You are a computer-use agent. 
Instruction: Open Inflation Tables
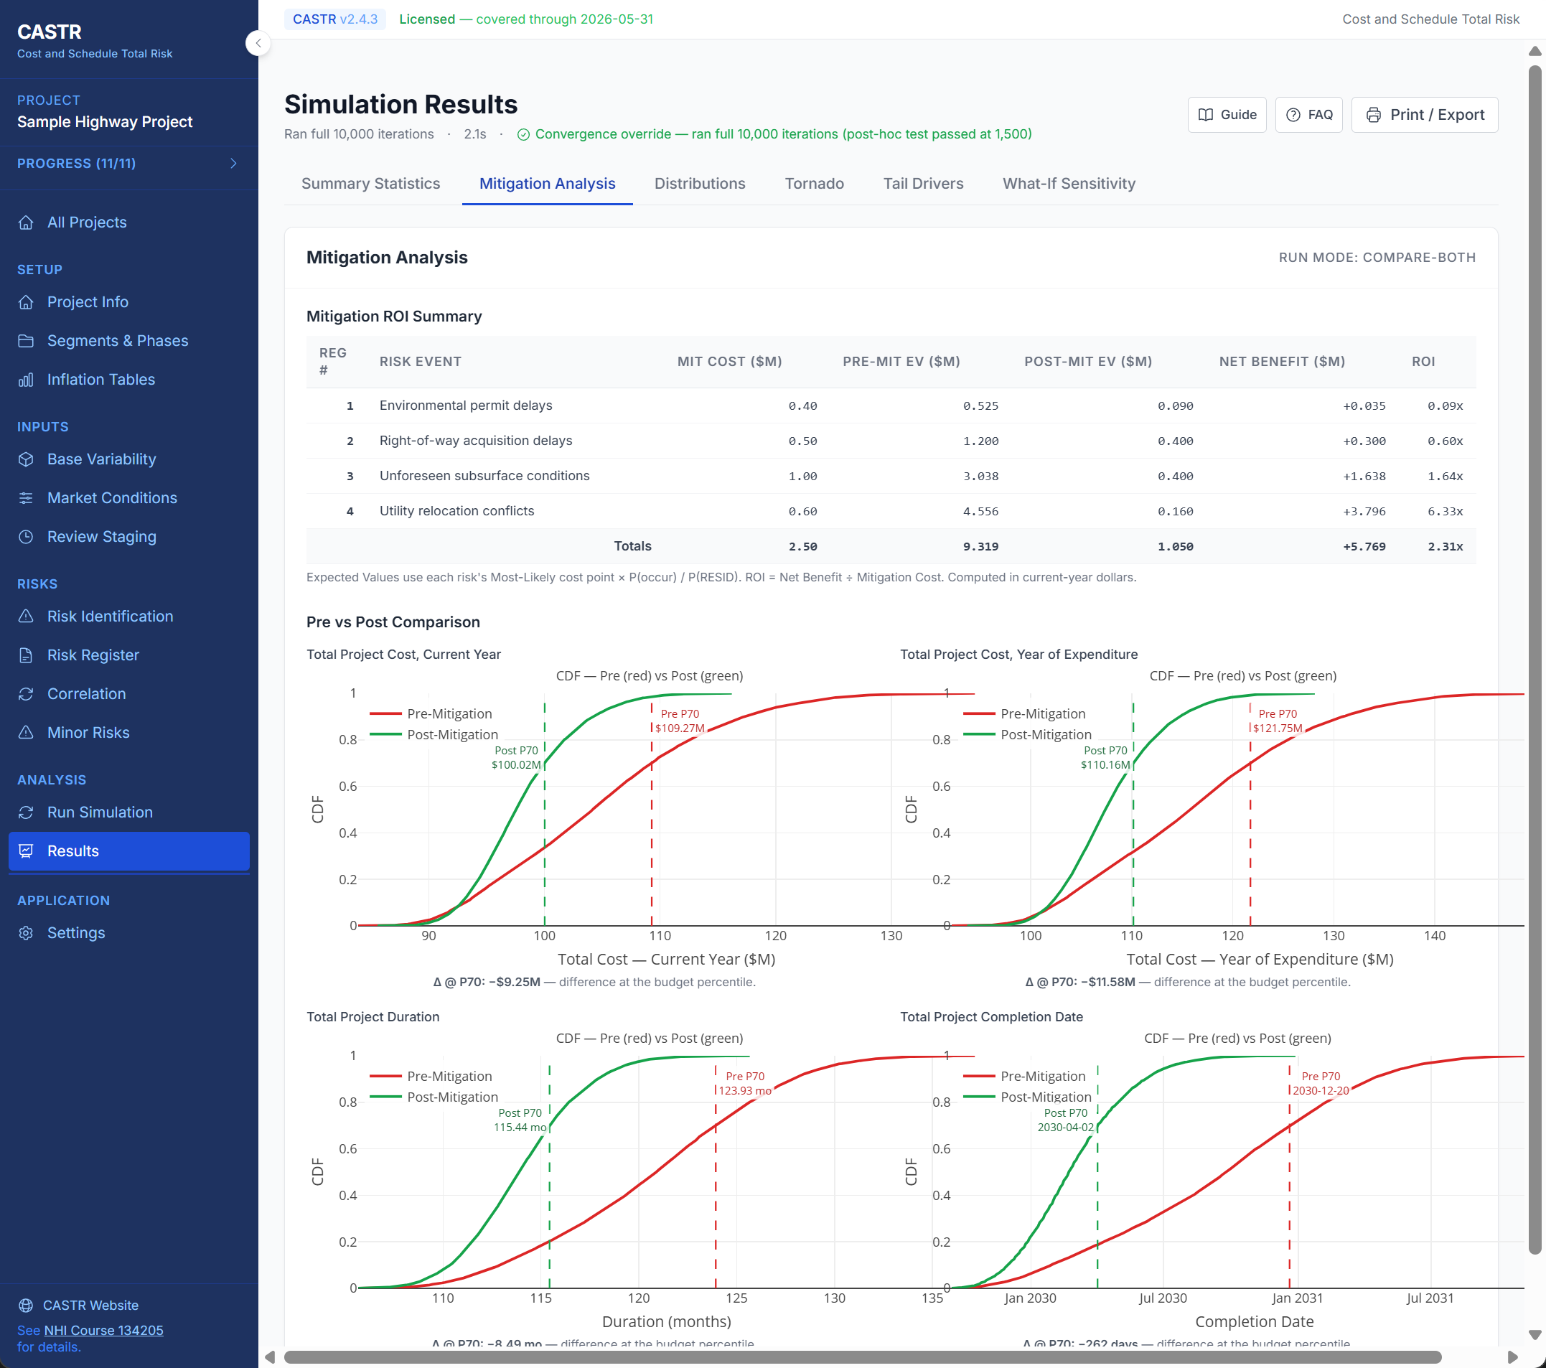(x=100, y=379)
